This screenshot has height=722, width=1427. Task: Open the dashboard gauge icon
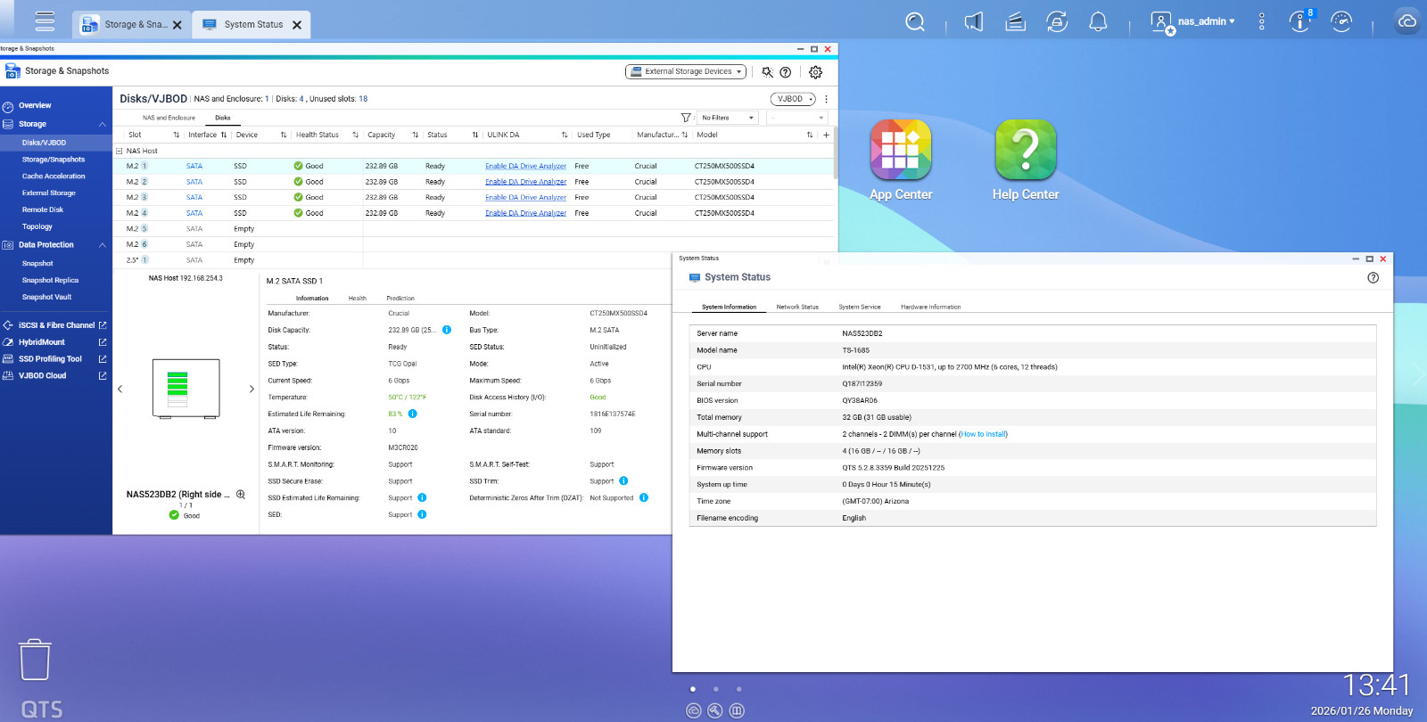1340,22
